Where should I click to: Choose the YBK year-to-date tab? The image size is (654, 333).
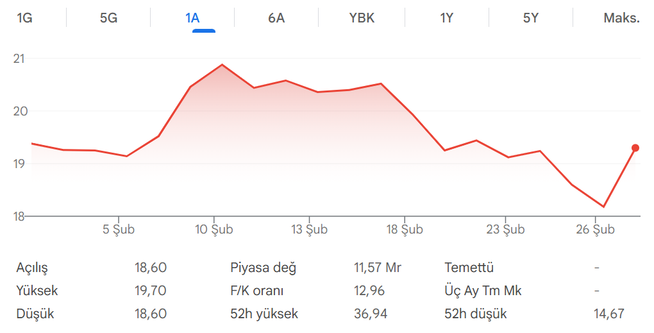click(x=362, y=18)
